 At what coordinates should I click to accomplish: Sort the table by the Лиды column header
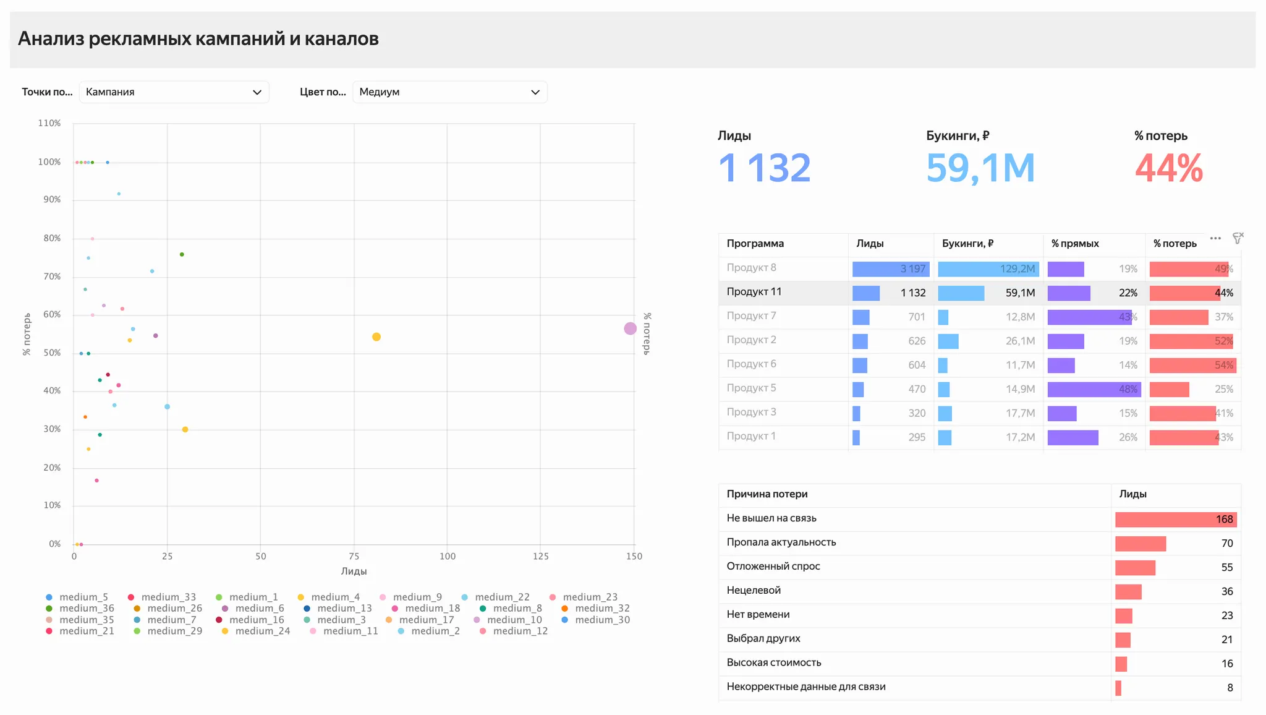(x=870, y=244)
